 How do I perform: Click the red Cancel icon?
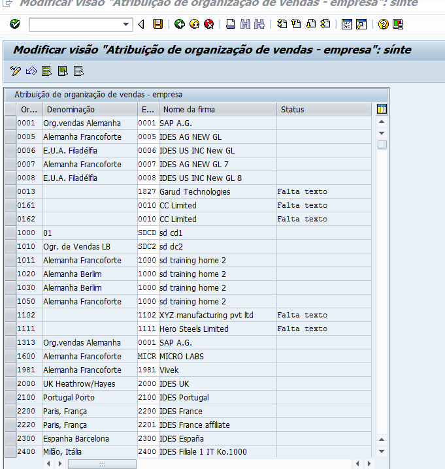point(209,24)
